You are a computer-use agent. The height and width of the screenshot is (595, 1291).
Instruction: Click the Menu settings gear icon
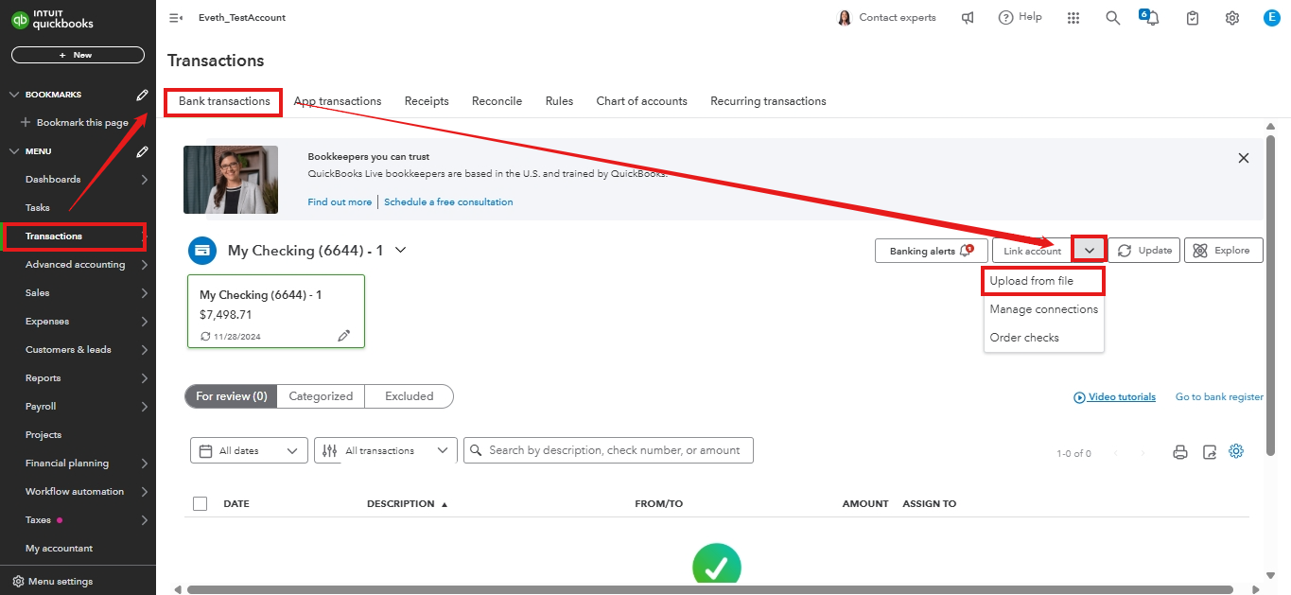click(x=18, y=582)
